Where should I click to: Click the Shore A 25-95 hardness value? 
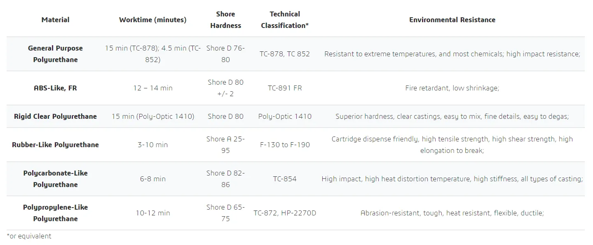coord(225,145)
